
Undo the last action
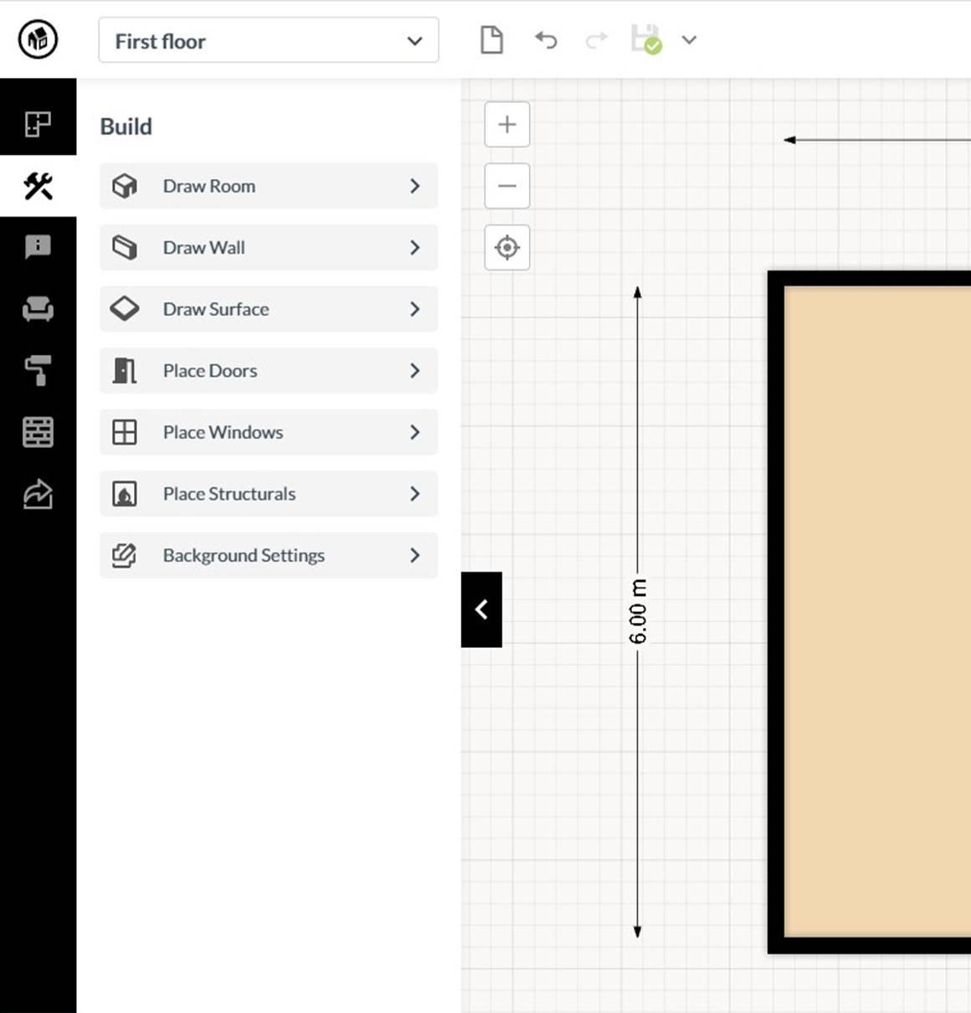(546, 40)
